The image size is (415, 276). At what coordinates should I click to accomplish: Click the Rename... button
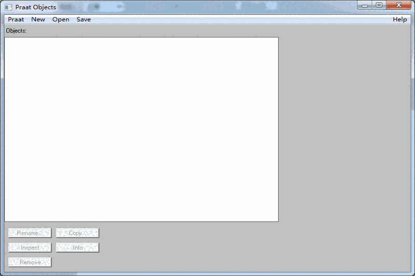point(30,233)
